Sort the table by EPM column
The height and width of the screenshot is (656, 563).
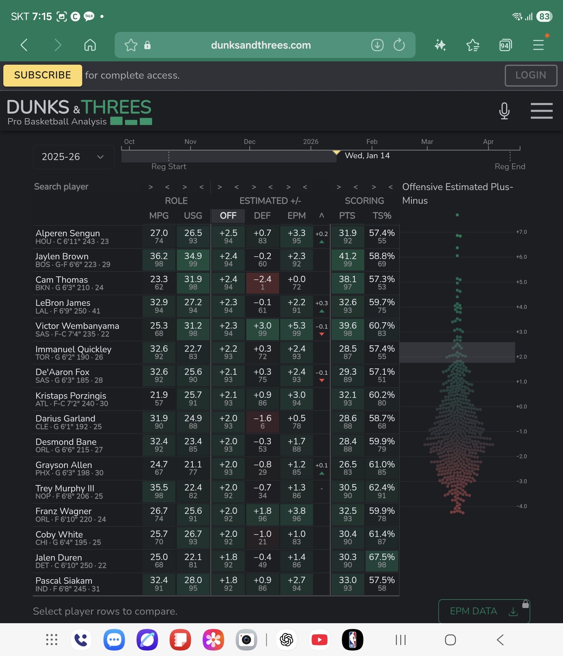(296, 216)
